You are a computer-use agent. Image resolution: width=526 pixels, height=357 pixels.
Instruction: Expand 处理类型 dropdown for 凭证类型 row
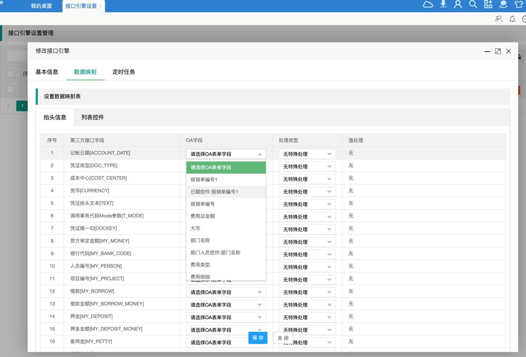pos(329,166)
